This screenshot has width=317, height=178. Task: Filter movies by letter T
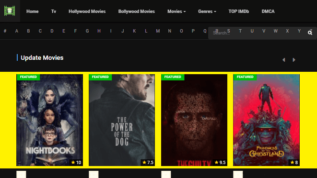pyautogui.click(x=240, y=31)
